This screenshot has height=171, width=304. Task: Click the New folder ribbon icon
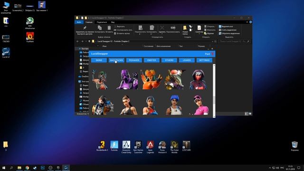pyautogui.click(x=185, y=28)
